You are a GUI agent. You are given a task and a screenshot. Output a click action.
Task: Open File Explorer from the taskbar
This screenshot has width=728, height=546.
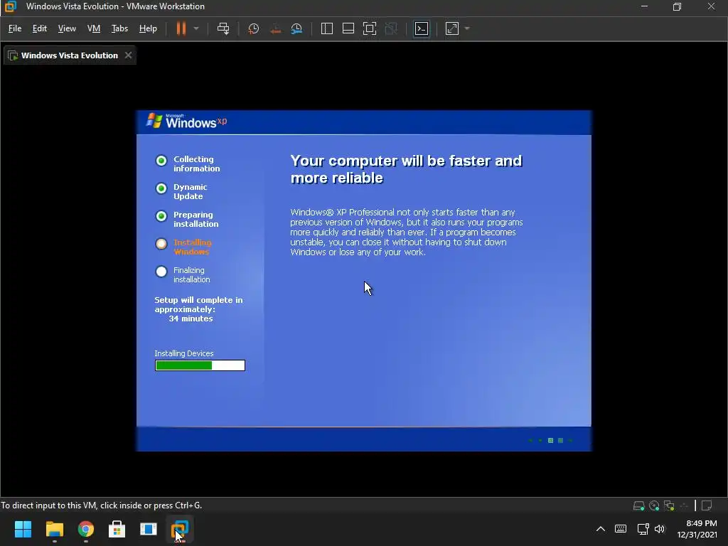[x=54, y=529]
